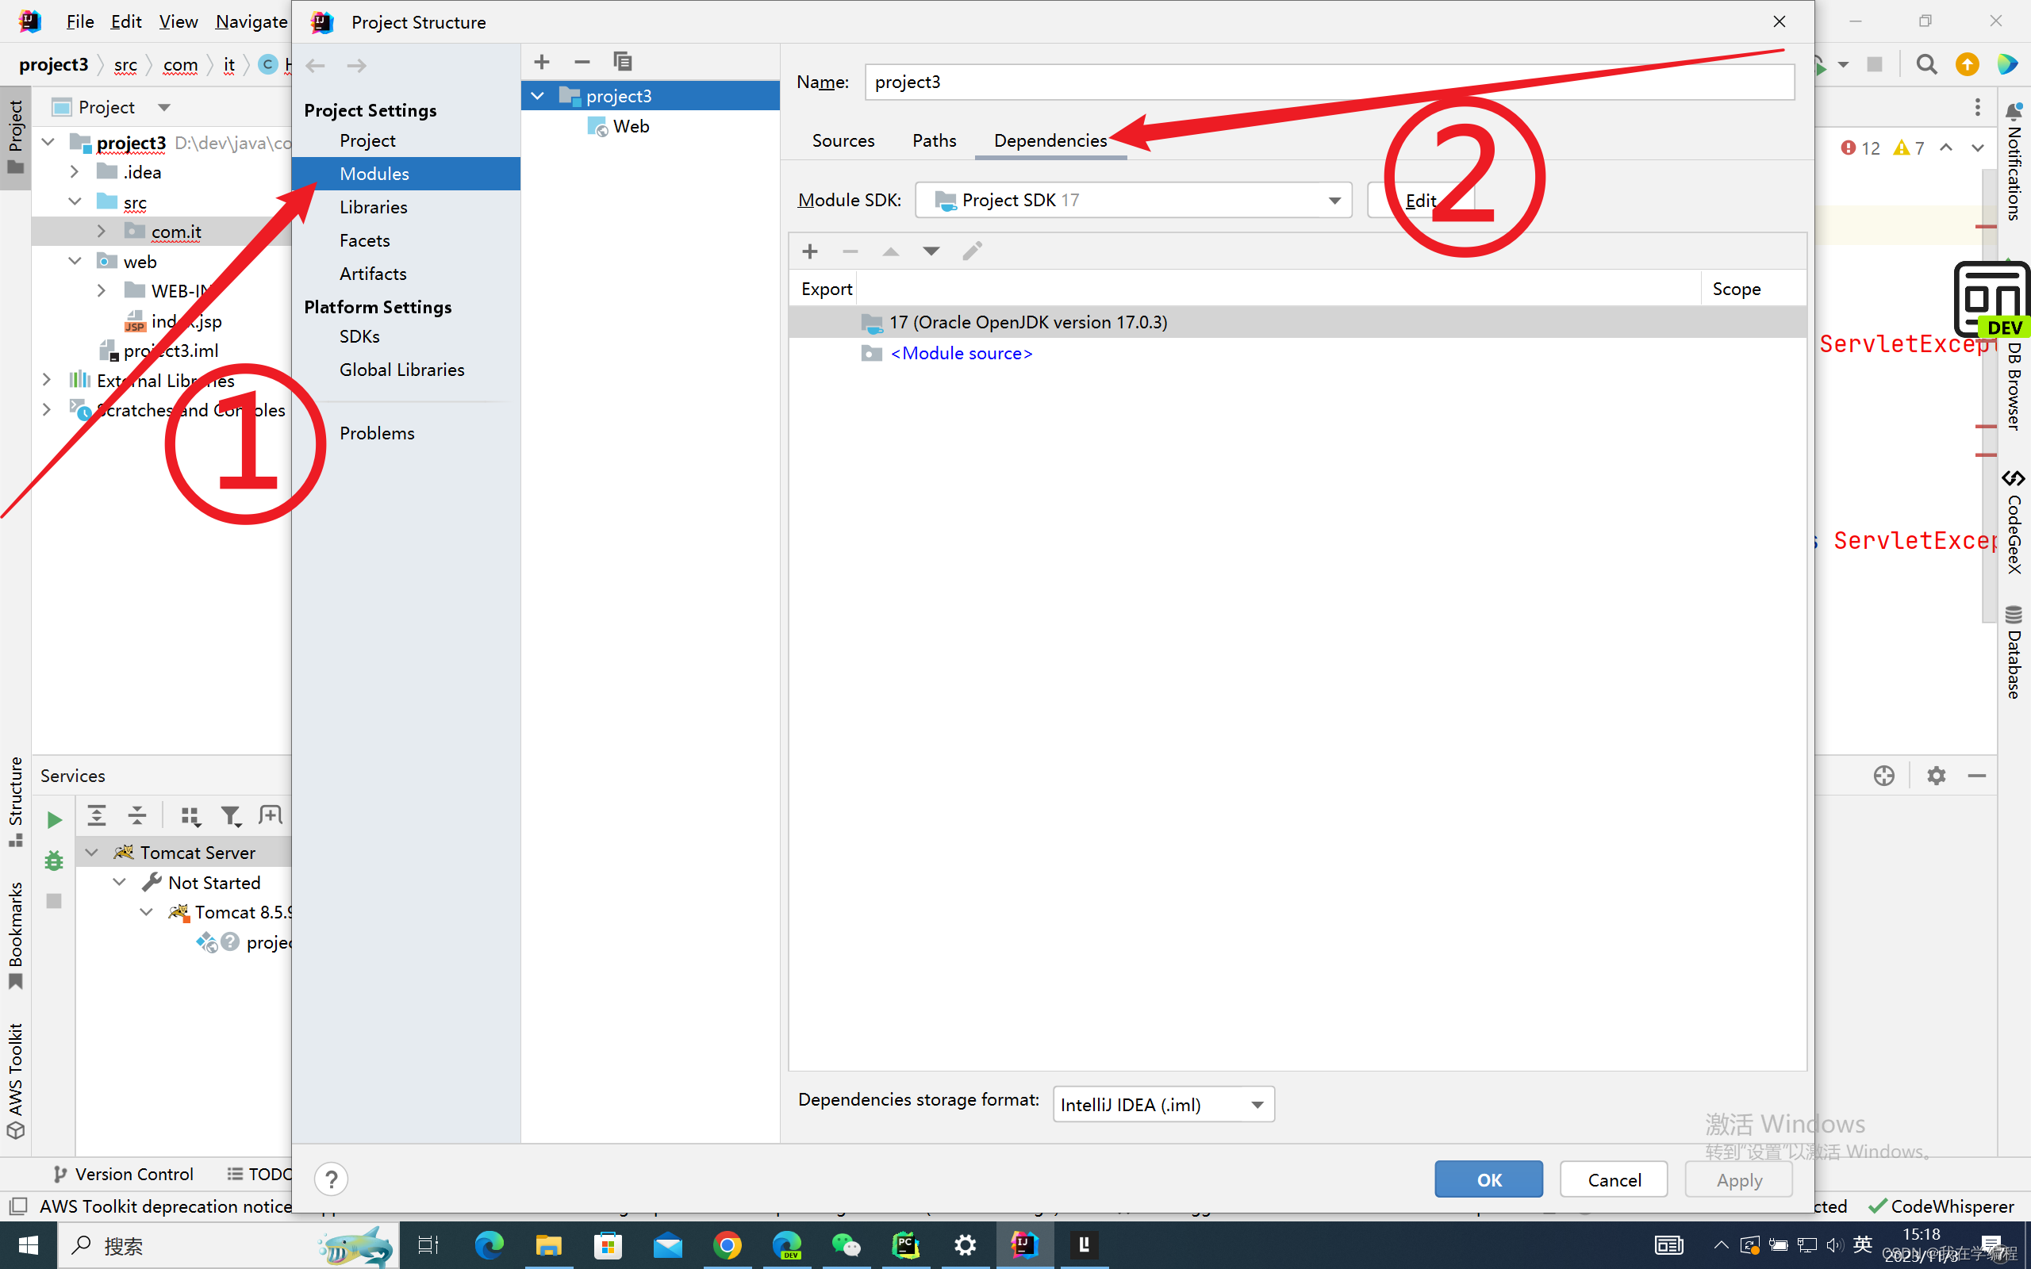Click the add module plus icon

tap(541, 62)
